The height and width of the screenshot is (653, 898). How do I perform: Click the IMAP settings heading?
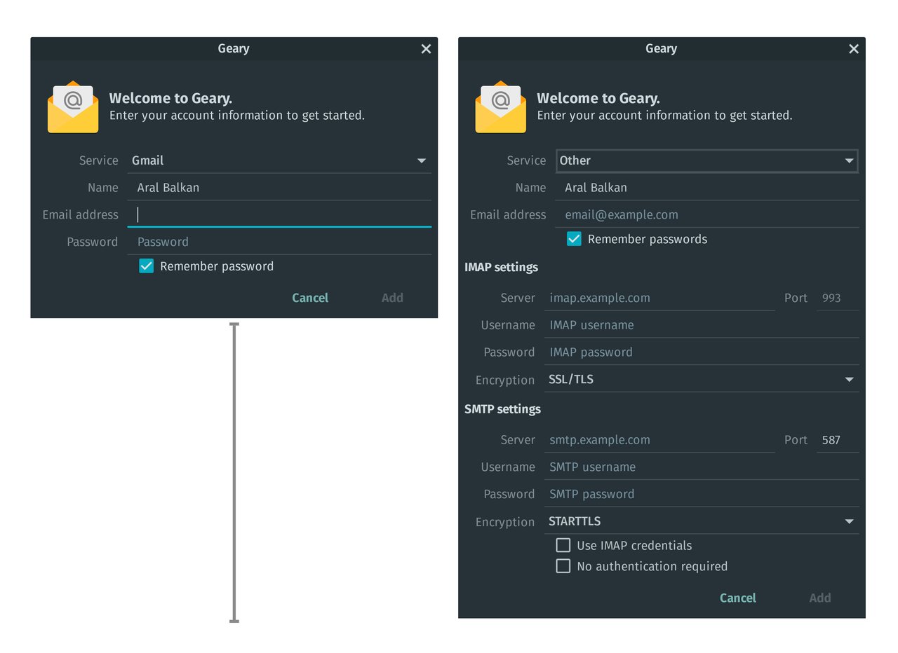click(501, 267)
